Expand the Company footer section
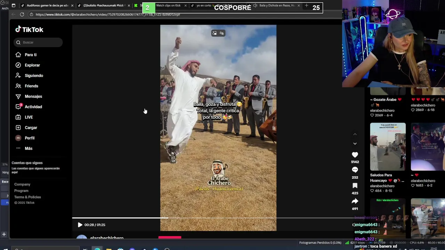 pyautogui.click(x=22, y=184)
